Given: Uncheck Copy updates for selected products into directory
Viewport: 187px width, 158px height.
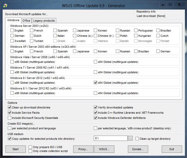Looking at the screenshot, I should click(10, 139).
